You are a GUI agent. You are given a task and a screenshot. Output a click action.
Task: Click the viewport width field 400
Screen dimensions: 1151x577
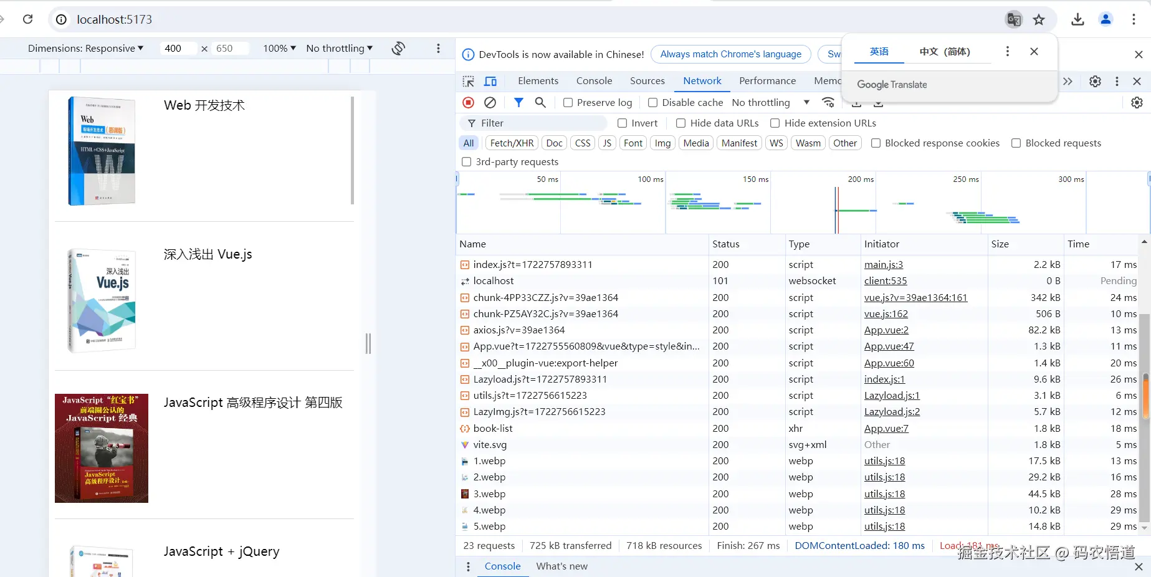(x=179, y=48)
